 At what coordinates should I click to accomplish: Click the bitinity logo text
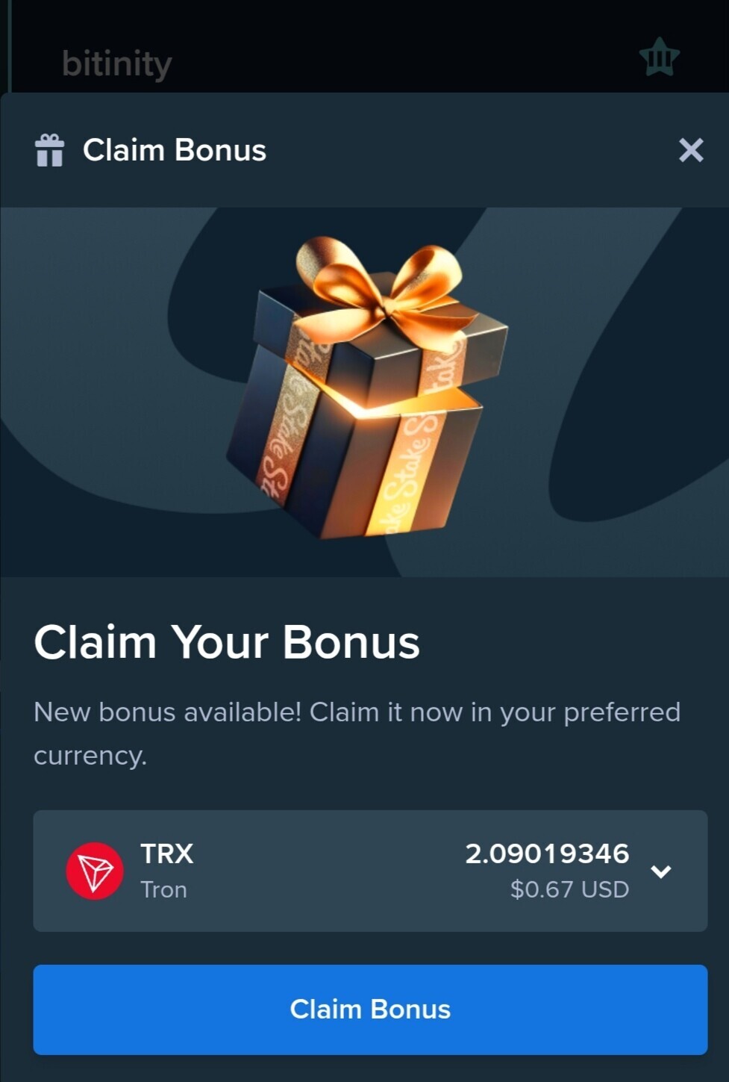coord(116,63)
